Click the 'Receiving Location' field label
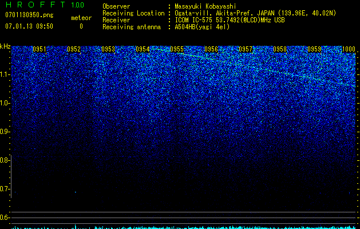The width and height of the screenshot is (360, 229). (133, 13)
